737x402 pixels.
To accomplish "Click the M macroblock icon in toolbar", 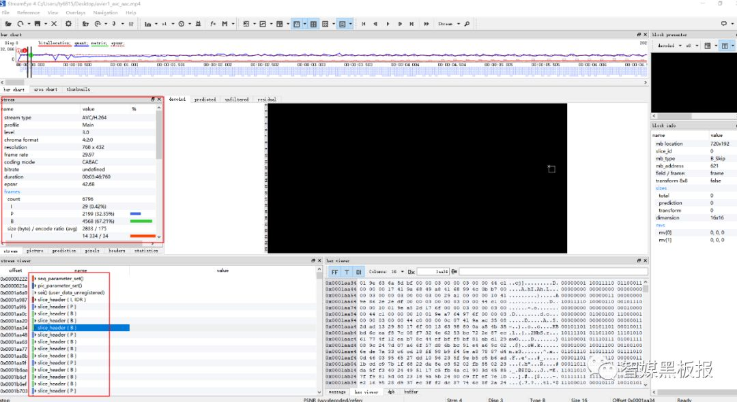I will pyautogui.click(x=225, y=22).
